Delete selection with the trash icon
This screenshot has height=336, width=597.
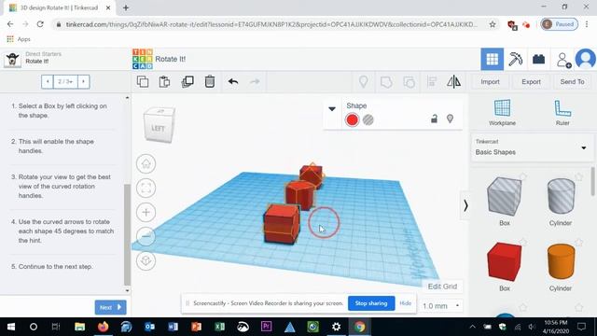[210, 81]
